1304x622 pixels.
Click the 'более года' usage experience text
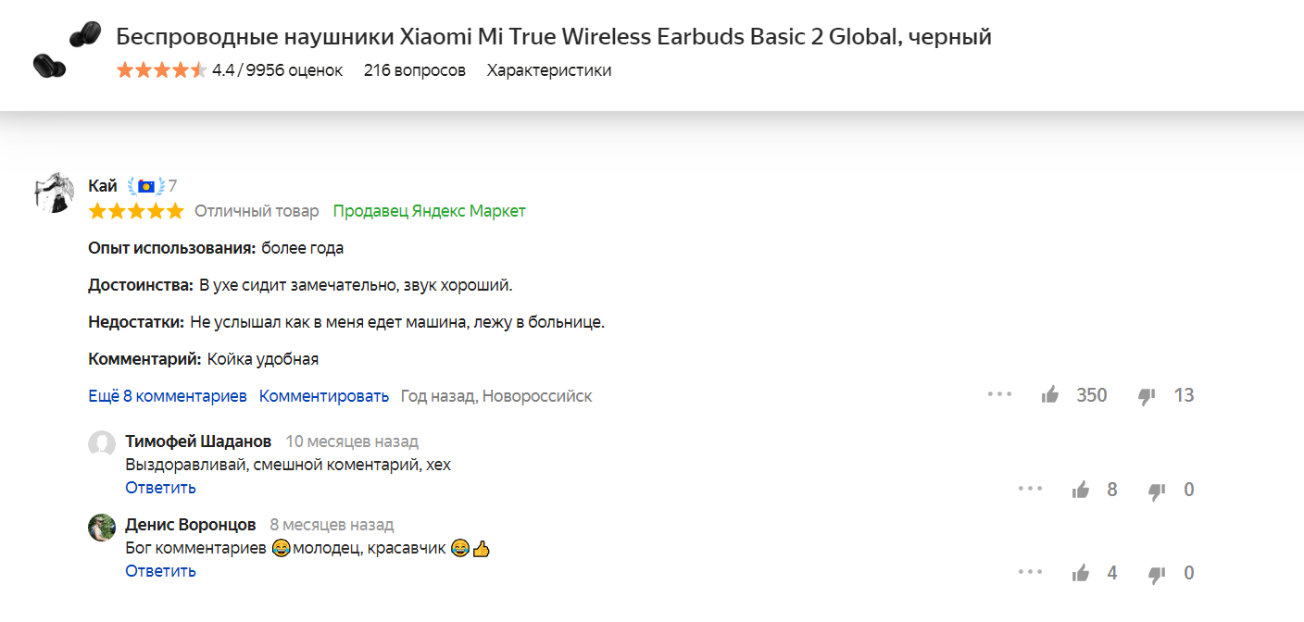click(x=303, y=248)
